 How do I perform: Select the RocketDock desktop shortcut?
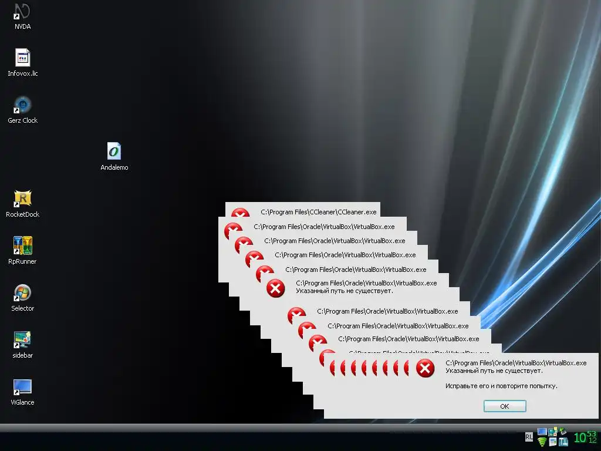(23, 204)
